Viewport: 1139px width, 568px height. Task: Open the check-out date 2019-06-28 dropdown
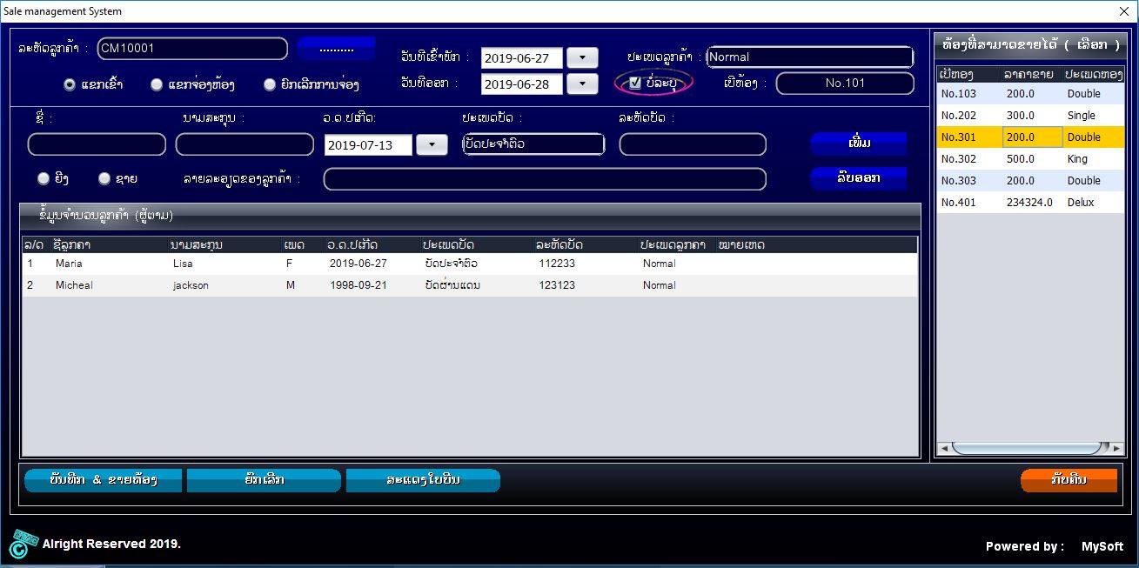click(582, 84)
